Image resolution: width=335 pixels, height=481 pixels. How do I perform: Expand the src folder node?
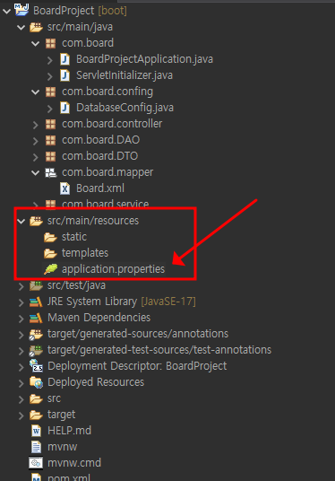[x=21, y=399]
